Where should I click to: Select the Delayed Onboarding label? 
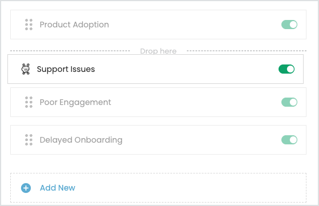click(x=81, y=140)
